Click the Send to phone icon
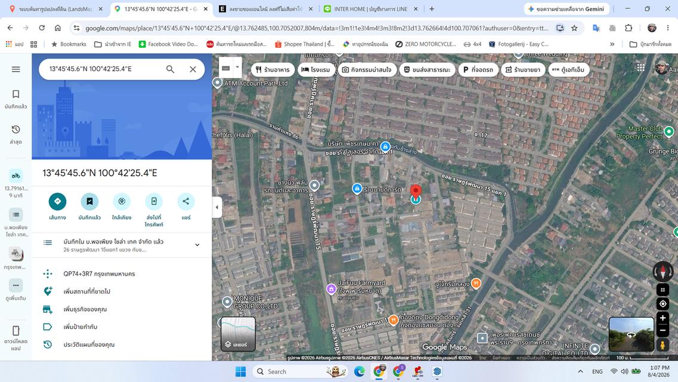This screenshot has height=382, width=678. [x=154, y=202]
